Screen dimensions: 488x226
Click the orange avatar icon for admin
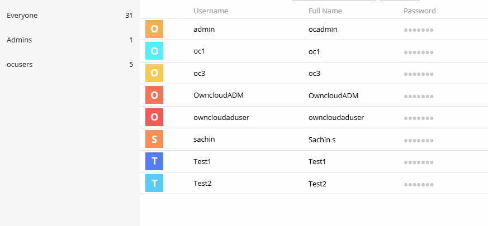[154, 29]
